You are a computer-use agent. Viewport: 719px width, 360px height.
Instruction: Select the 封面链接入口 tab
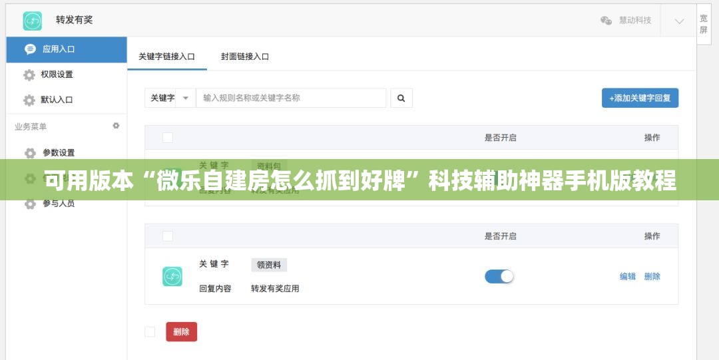[x=245, y=57]
